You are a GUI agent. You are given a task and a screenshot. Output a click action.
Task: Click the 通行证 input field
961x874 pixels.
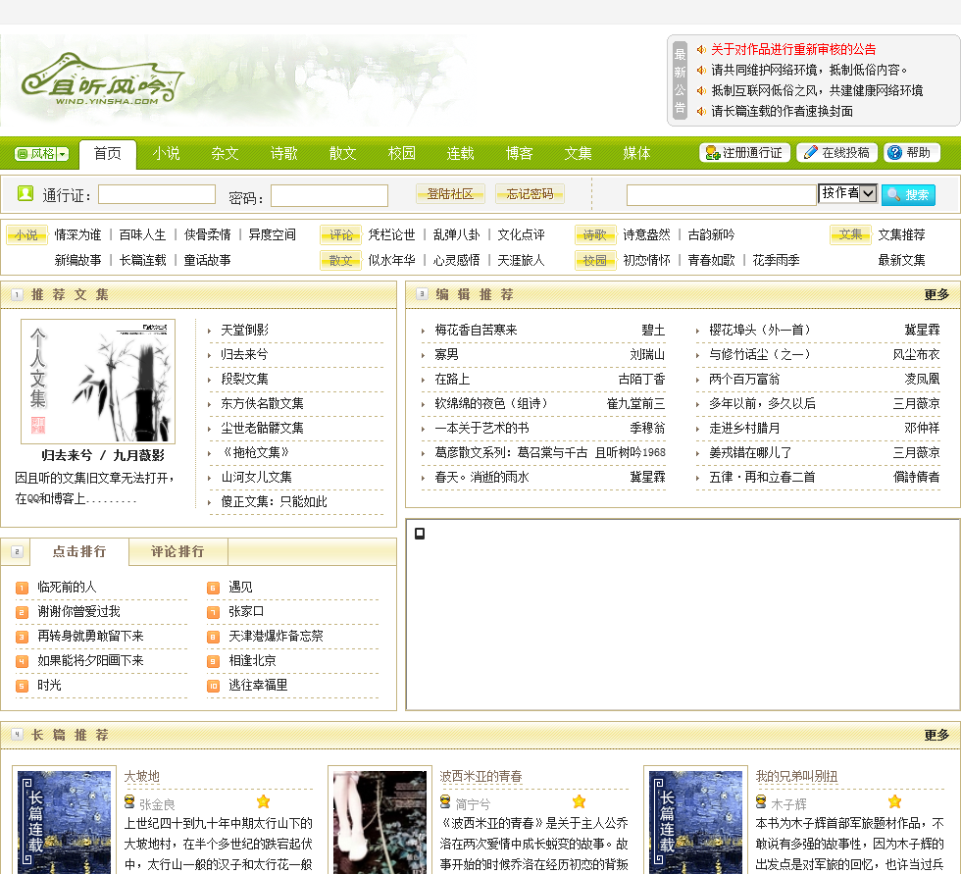(157, 194)
